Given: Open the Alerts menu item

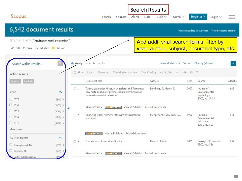Looking at the screenshot, I should tap(135, 17).
